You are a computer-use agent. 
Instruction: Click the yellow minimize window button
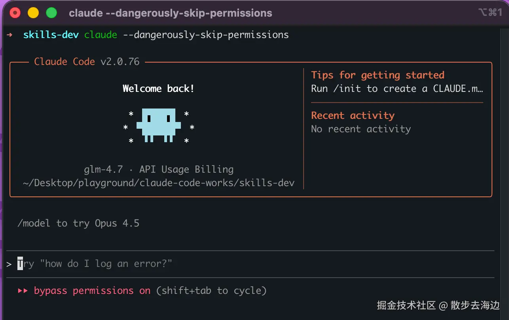33,13
